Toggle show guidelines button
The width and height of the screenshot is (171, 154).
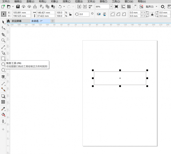(x=135, y=7)
